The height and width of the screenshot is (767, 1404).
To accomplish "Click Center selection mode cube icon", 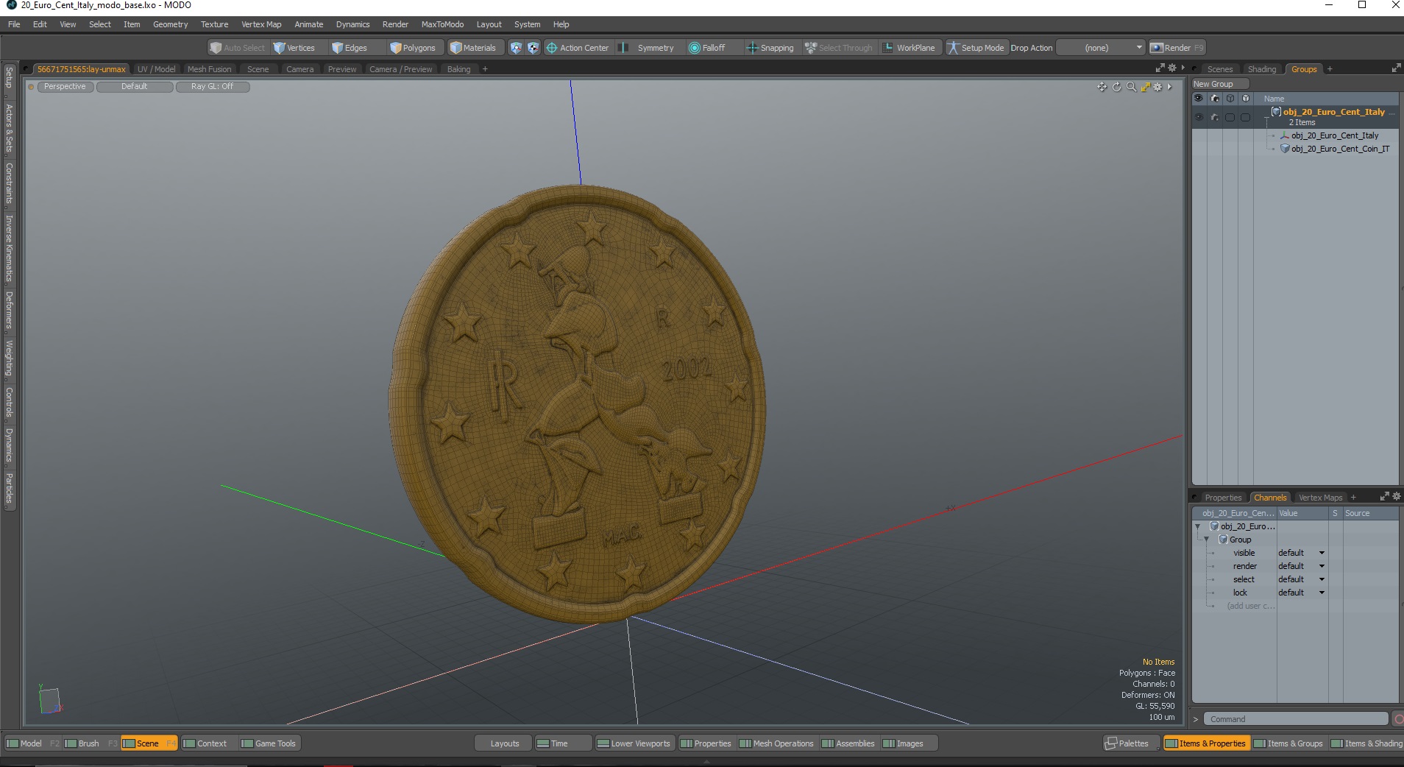I will tap(533, 48).
